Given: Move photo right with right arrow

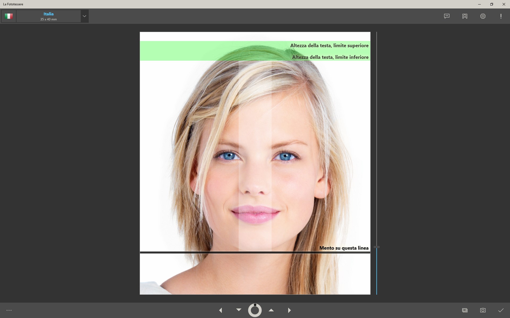Looking at the screenshot, I should click(289, 310).
